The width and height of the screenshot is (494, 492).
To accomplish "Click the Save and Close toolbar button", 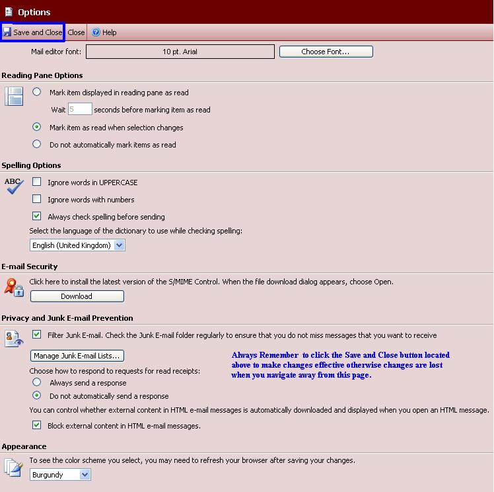I will 33,32.
